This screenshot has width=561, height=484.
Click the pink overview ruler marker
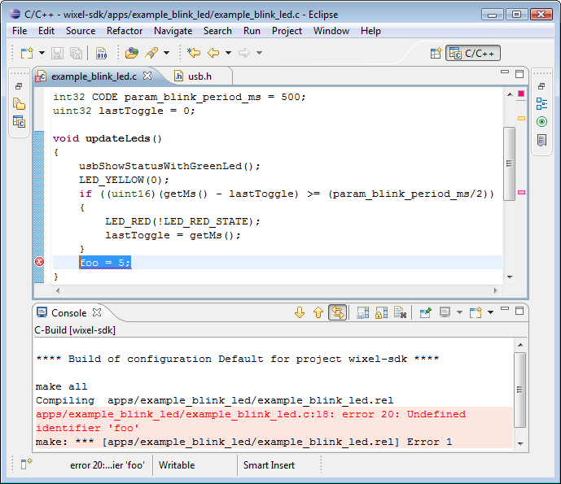point(521,192)
